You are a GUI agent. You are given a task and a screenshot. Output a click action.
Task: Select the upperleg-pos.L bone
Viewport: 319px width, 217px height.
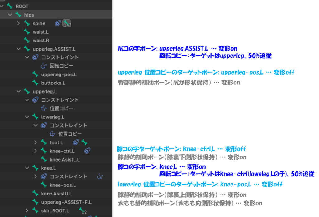coord(59,75)
